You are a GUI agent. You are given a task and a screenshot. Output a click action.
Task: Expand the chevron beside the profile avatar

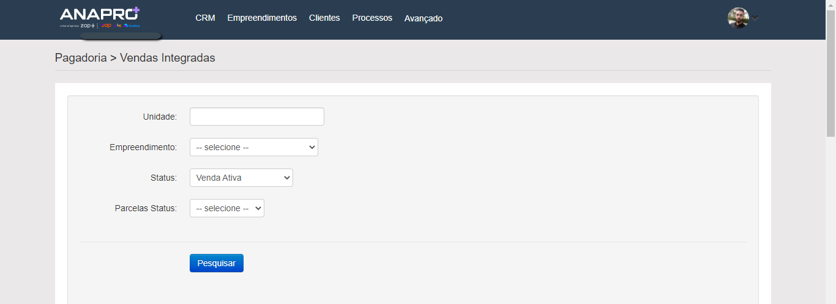coord(755,18)
